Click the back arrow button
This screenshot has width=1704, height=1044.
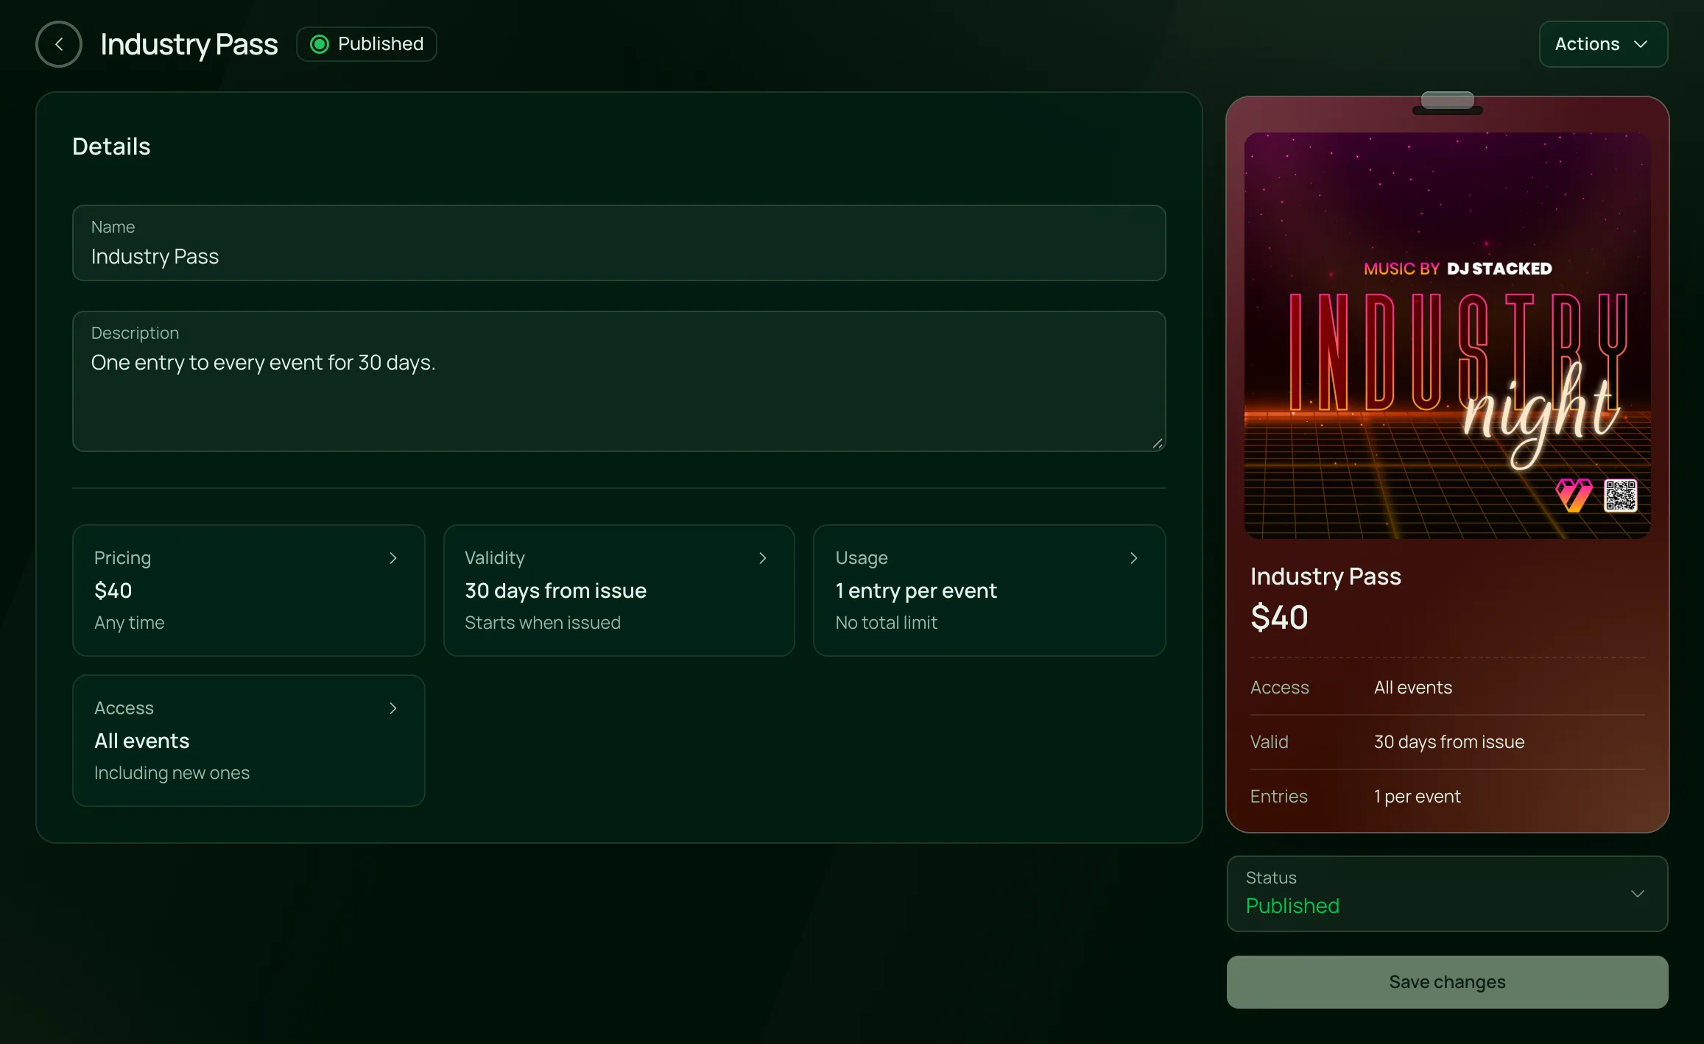[x=59, y=44]
